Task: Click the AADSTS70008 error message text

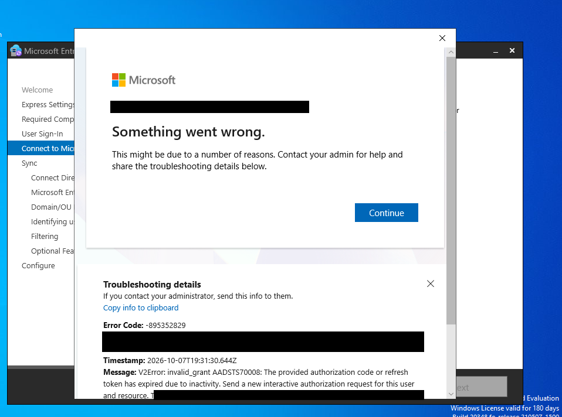Action: click(259, 384)
